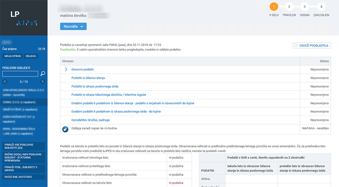Select step 2 PRAVILEN circle

coord(289,7)
